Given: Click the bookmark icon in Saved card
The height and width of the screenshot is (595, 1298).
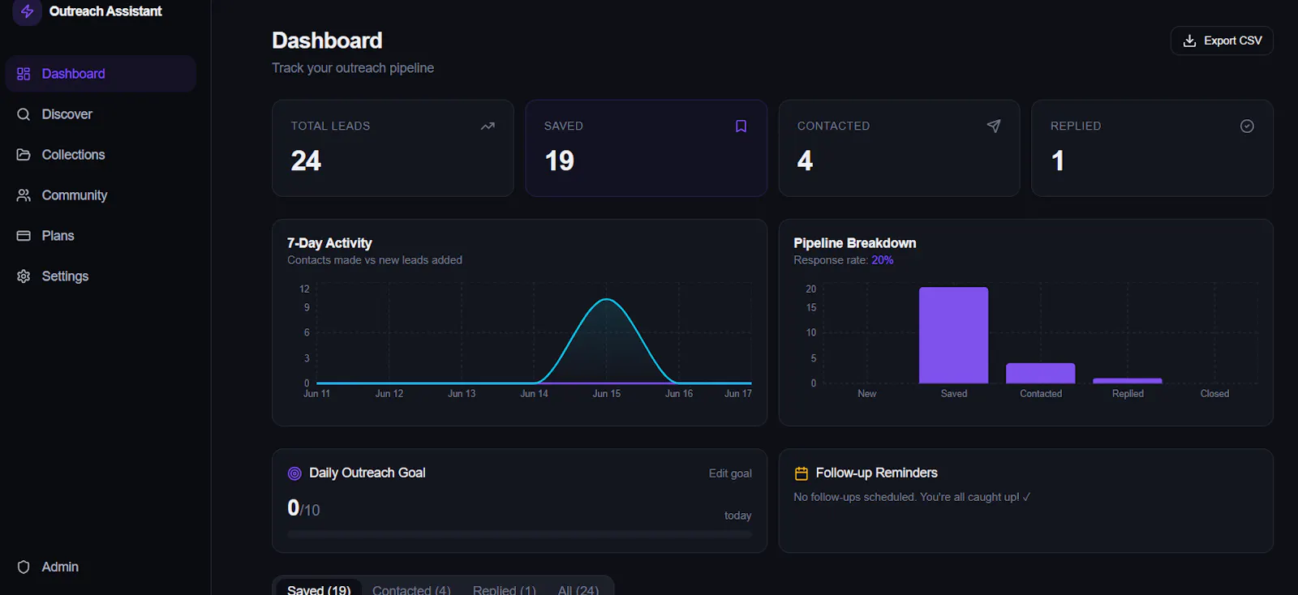Looking at the screenshot, I should pos(741,126).
